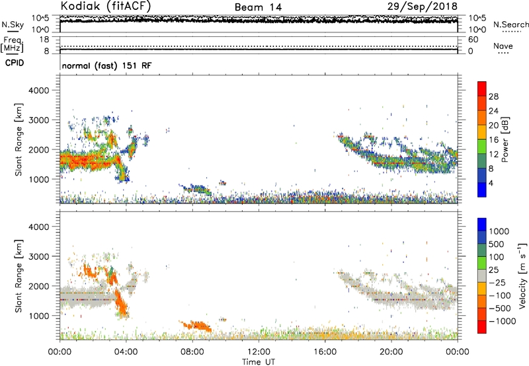
Task: Click the 100 value on Velocity colorbar
Action: pyautogui.click(x=497, y=257)
